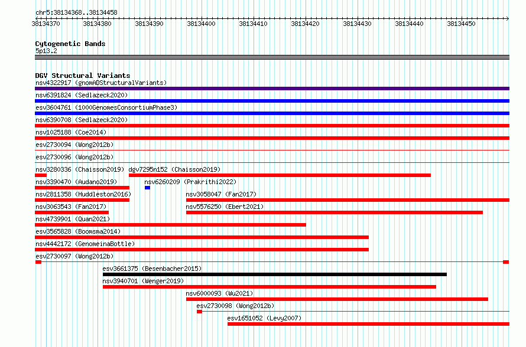
Task: Click the nsv4322917 gnomADStructuralVariants label
Action: pos(101,83)
